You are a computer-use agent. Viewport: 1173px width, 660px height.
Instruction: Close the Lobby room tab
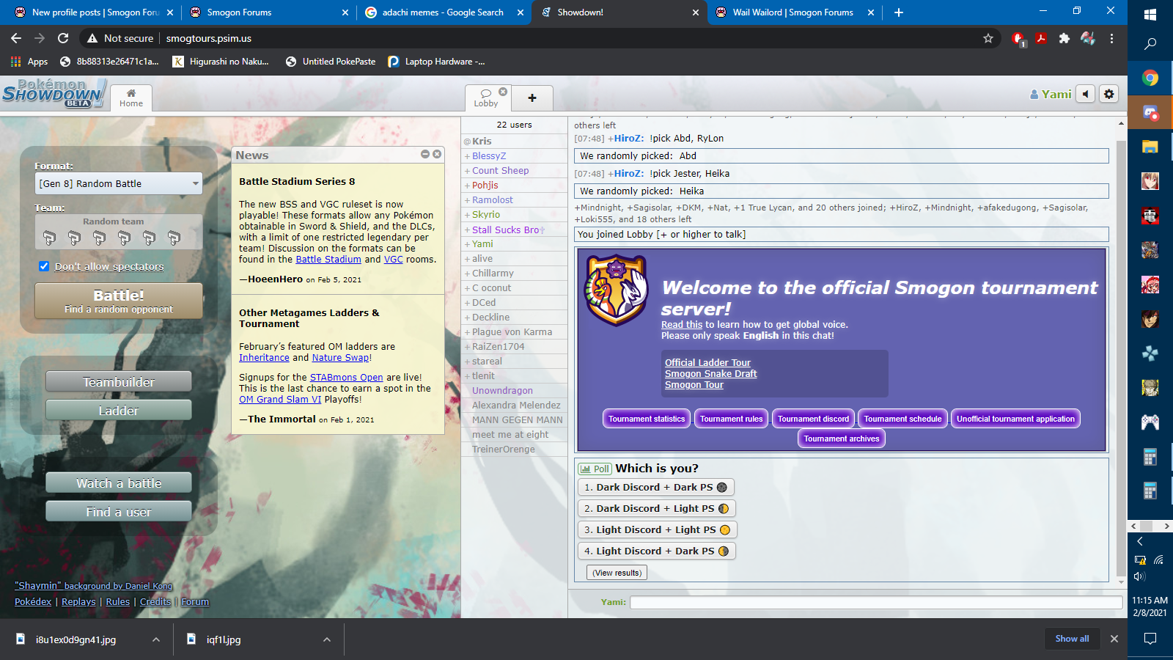503,92
